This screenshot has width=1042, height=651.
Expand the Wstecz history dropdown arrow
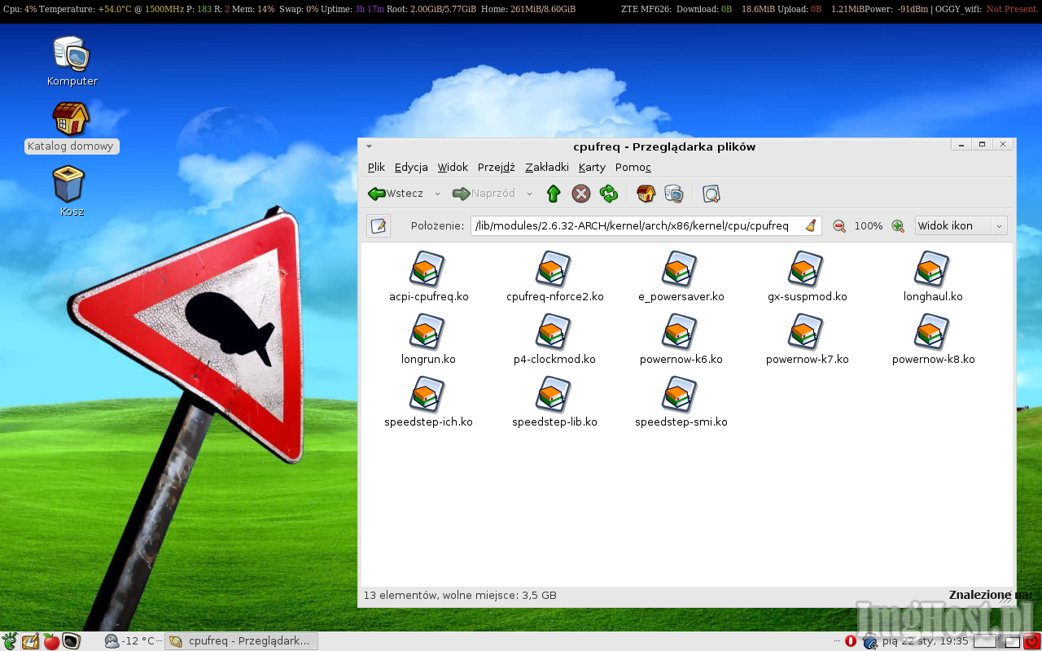[437, 194]
